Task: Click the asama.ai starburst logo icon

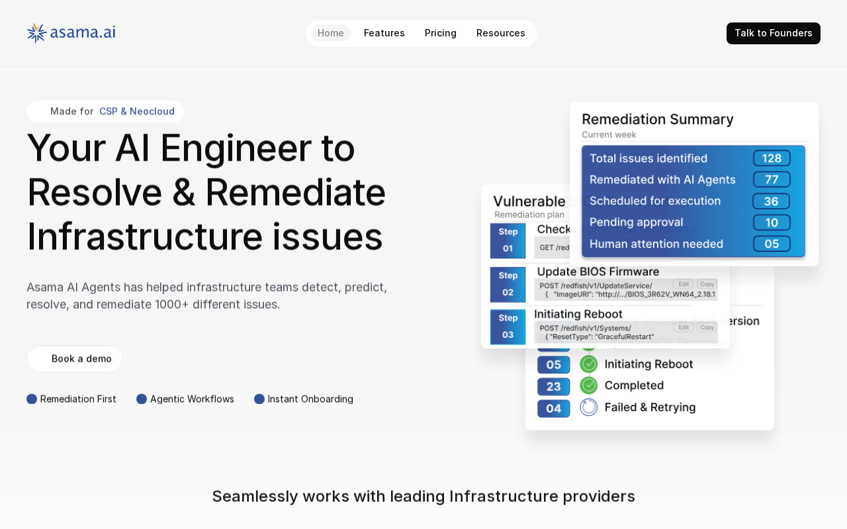Action: [x=36, y=33]
